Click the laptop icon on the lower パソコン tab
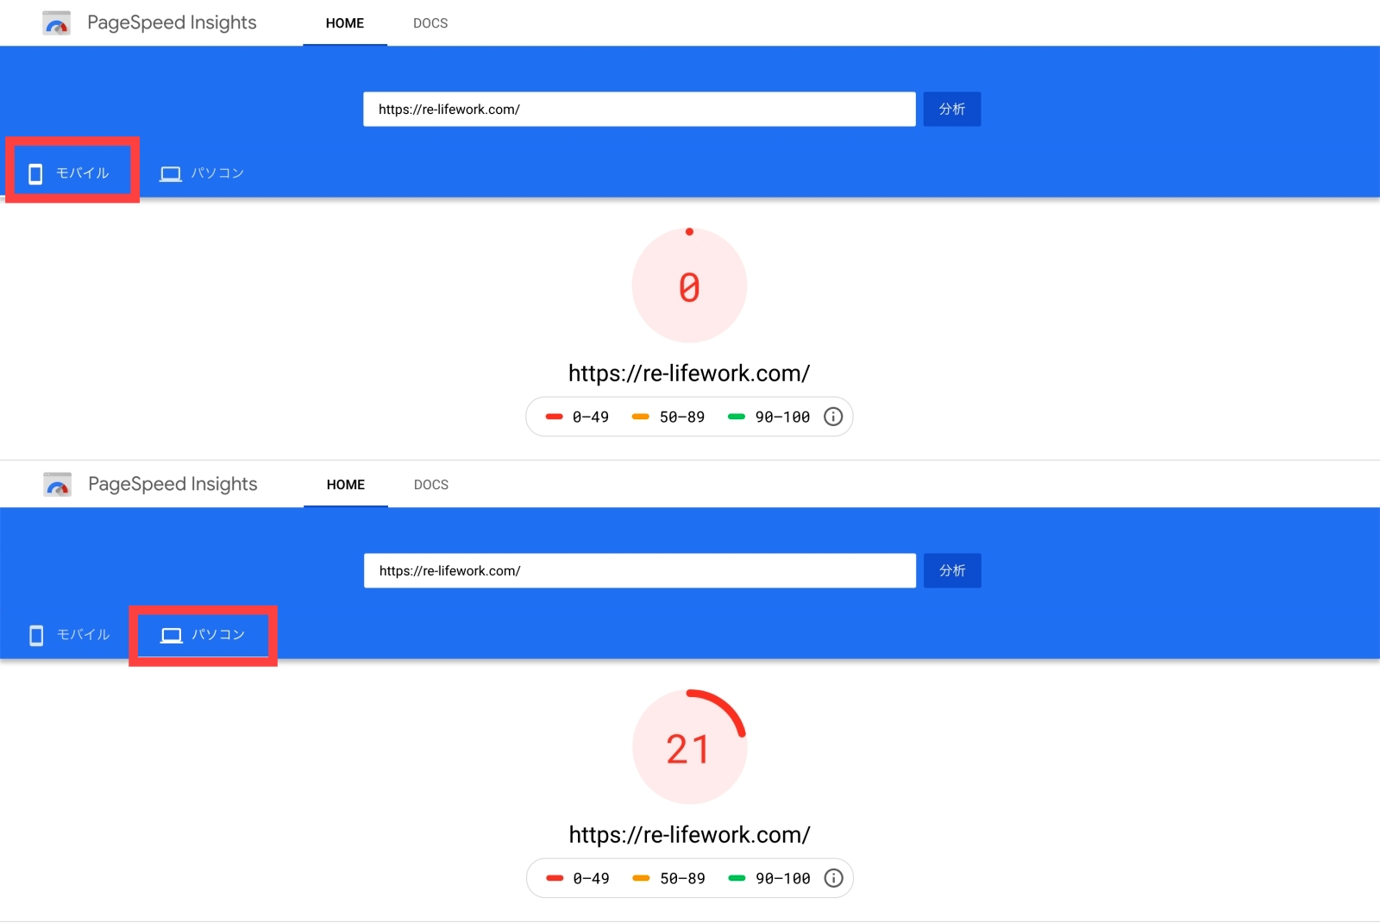The height and width of the screenshot is (923, 1380). point(172,635)
